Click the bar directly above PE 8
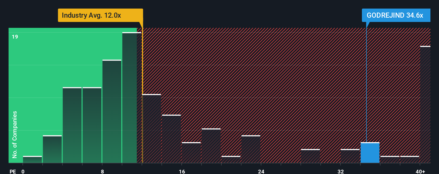The width and height of the screenshot is (439, 174). click(112, 111)
